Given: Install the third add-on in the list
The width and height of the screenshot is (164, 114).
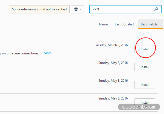Looking at the screenshot, I should click(145, 85).
